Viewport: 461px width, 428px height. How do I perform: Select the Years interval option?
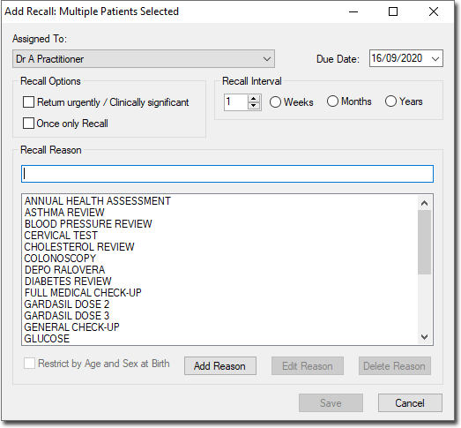click(390, 101)
